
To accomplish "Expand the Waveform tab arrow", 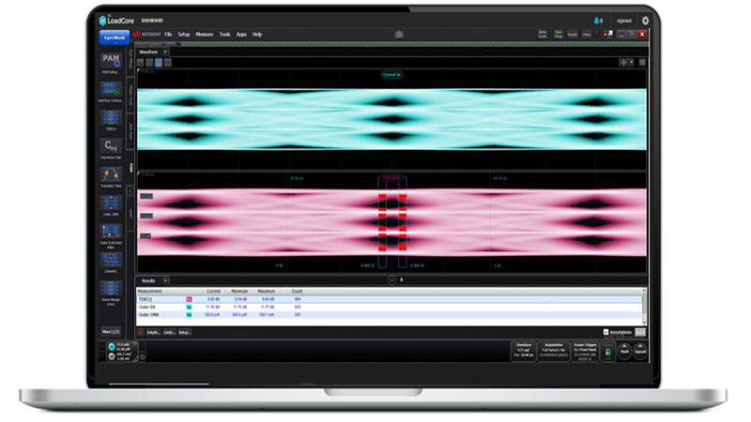I will click(x=165, y=52).
